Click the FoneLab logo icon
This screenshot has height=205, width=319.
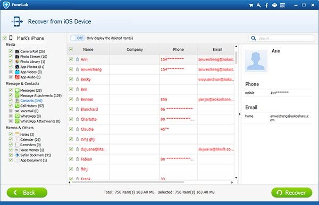coord(6,5)
